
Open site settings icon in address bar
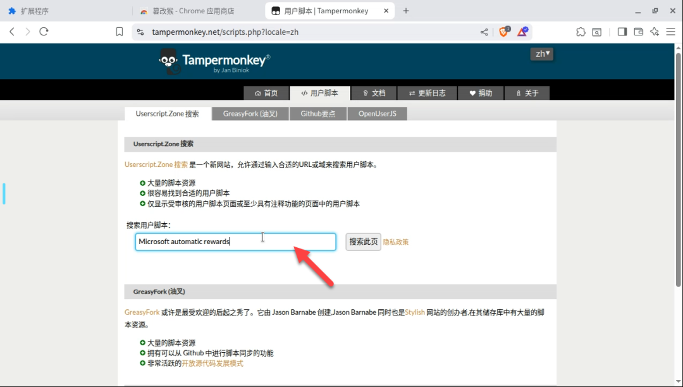point(140,32)
